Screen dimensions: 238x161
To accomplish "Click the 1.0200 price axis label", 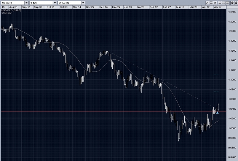I will pos(232,118).
